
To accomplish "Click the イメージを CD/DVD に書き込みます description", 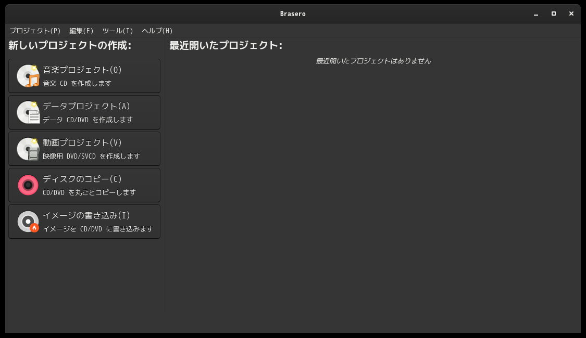I will coord(98,229).
